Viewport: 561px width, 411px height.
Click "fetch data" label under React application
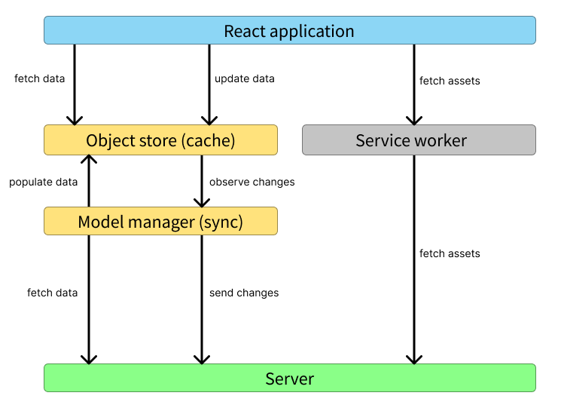tap(39, 78)
